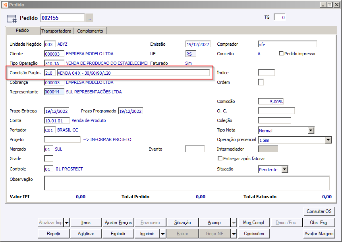
Task: Click the Condição Pagto. description field
Action: tap(133, 73)
